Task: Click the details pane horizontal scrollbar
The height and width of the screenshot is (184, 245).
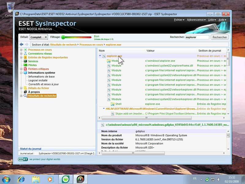Action: [x=133, y=153]
